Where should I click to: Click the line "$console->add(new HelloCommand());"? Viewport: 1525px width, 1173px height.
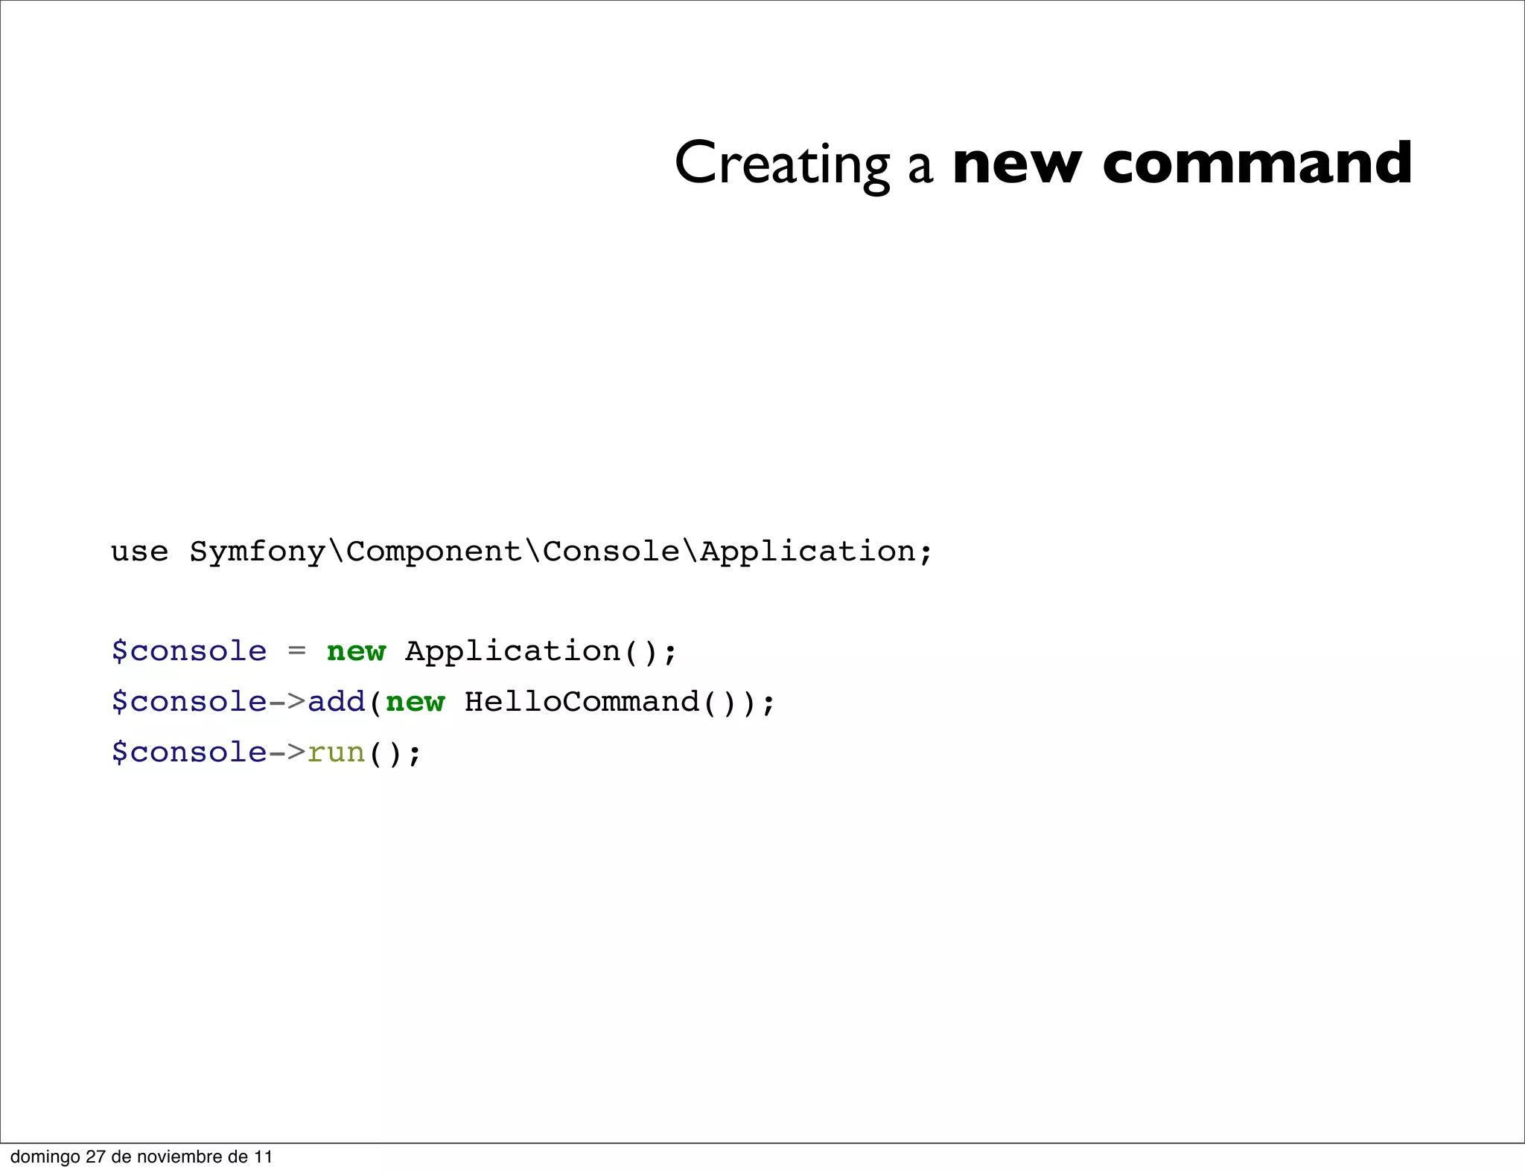pyautogui.click(x=443, y=702)
